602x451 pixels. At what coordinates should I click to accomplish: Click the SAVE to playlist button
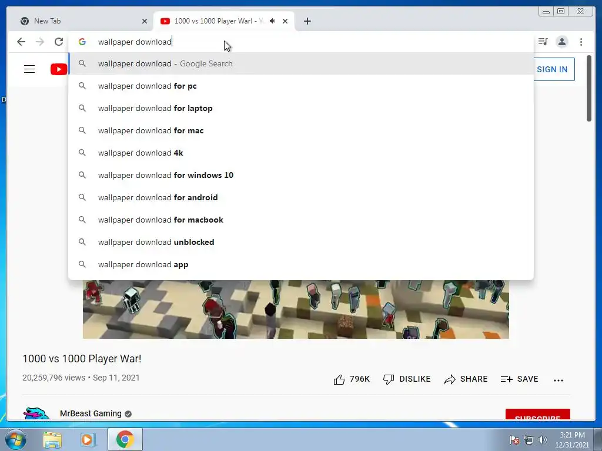click(x=520, y=379)
